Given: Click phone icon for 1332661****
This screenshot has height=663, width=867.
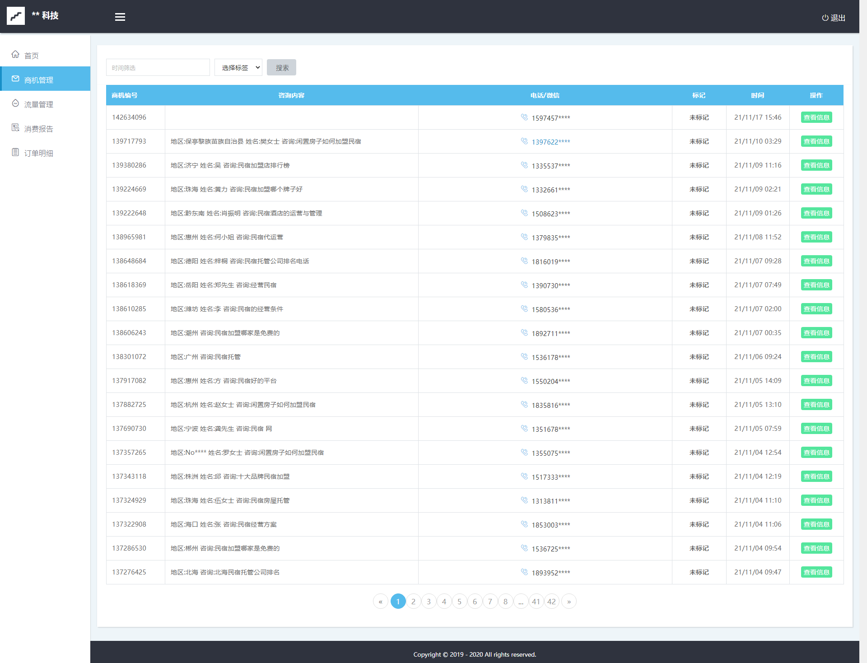Looking at the screenshot, I should [524, 189].
